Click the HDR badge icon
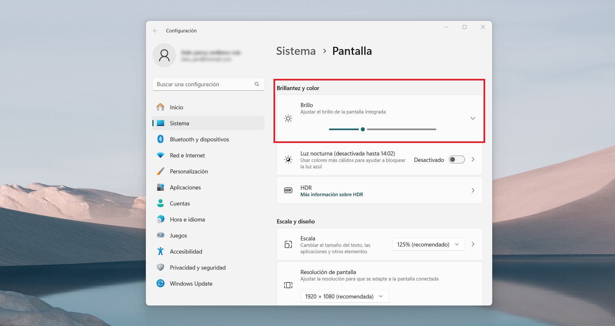 pyautogui.click(x=288, y=190)
